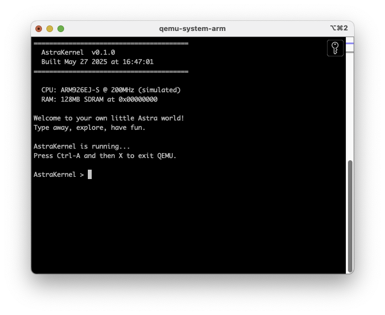385x315 pixels.
Task: Click the vertical scrollbar thumb
Action: pyautogui.click(x=349, y=216)
